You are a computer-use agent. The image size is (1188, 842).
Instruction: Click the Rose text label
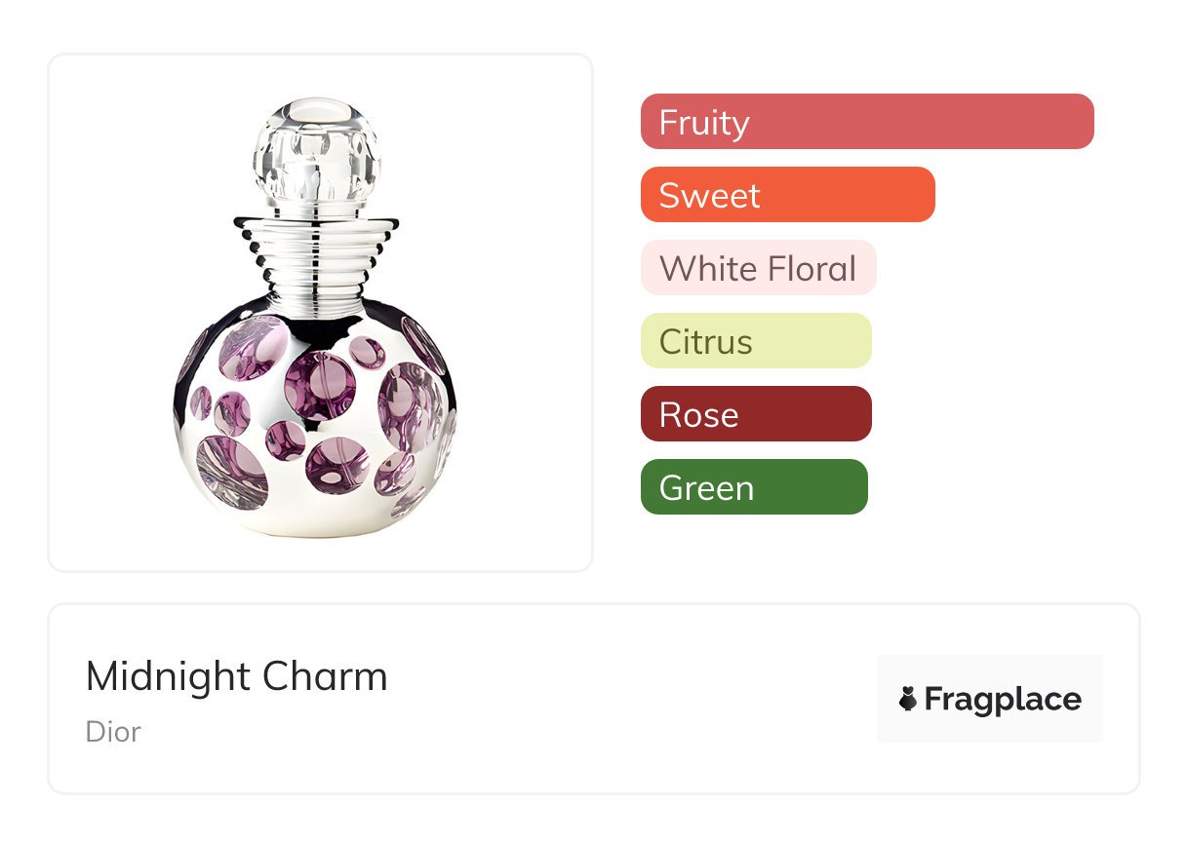coord(698,415)
